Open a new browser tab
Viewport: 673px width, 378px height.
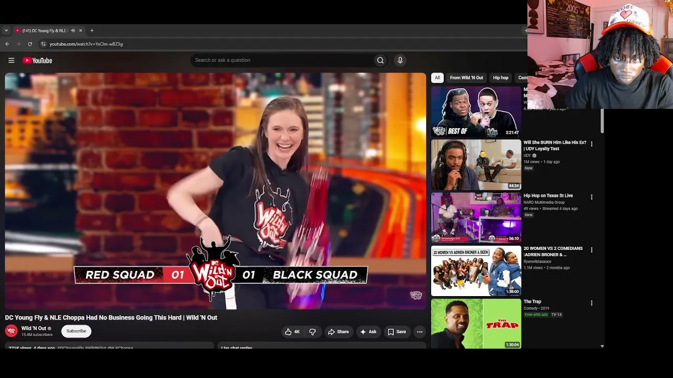pos(91,30)
